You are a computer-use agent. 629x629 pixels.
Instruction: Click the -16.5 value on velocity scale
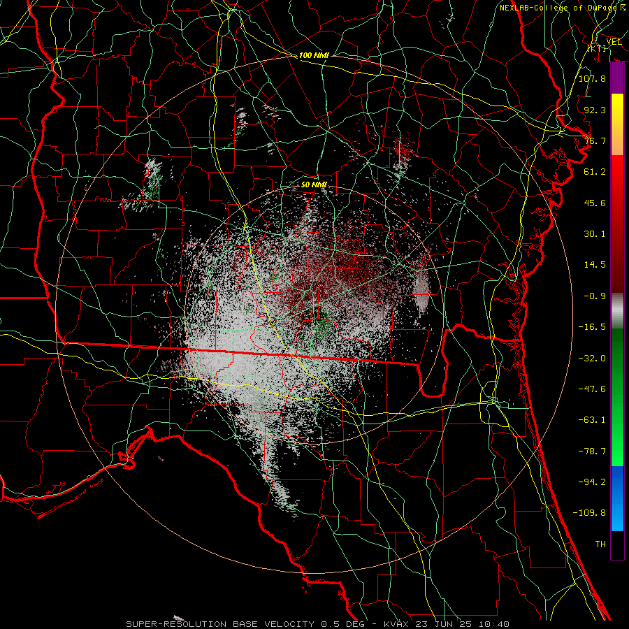pyautogui.click(x=592, y=327)
